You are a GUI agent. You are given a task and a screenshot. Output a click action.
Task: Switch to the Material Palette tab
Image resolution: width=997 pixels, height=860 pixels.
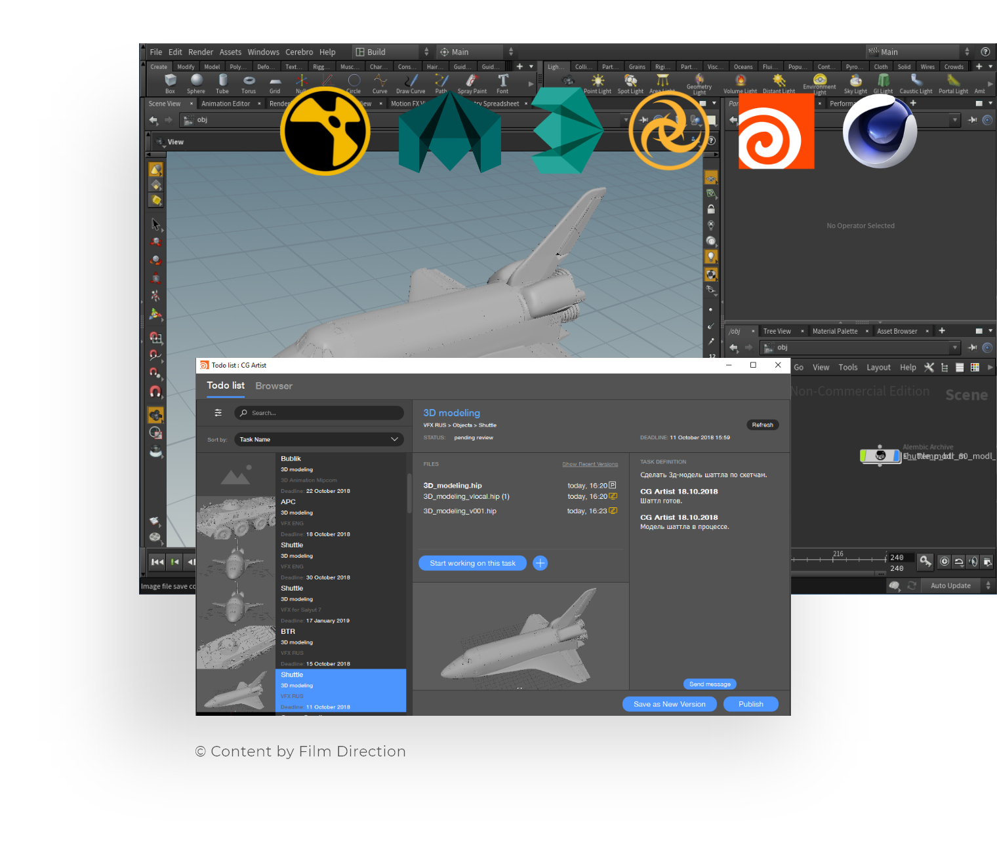click(835, 331)
